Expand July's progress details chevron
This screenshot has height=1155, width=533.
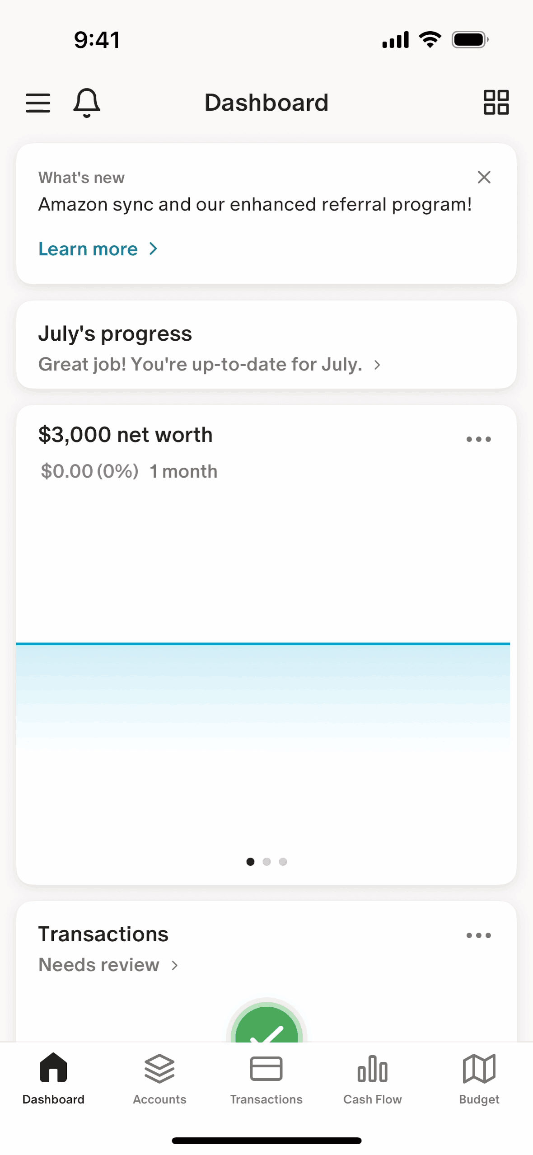pyautogui.click(x=377, y=365)
